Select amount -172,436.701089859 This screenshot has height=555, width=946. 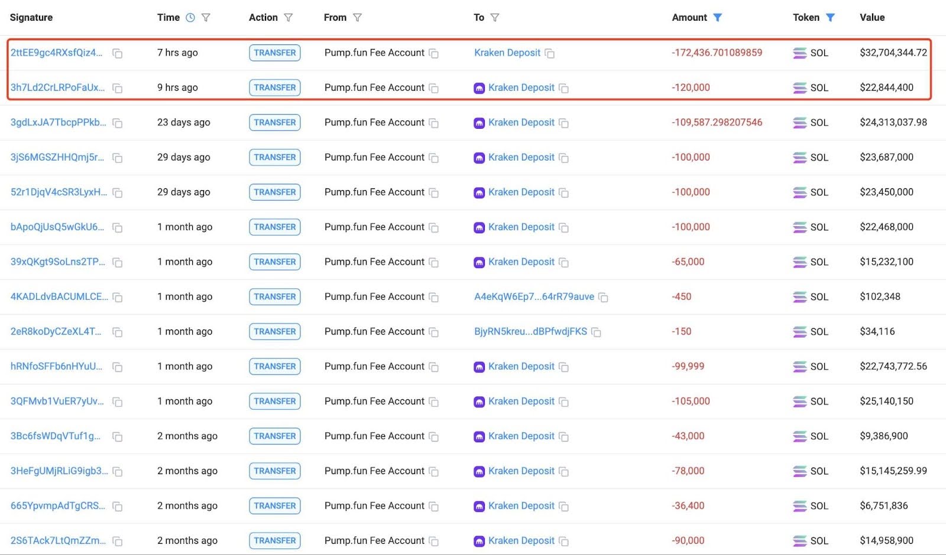717,53
